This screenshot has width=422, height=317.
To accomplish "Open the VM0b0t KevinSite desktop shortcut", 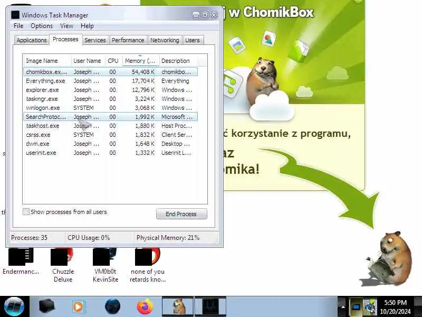I will [105, 266].
